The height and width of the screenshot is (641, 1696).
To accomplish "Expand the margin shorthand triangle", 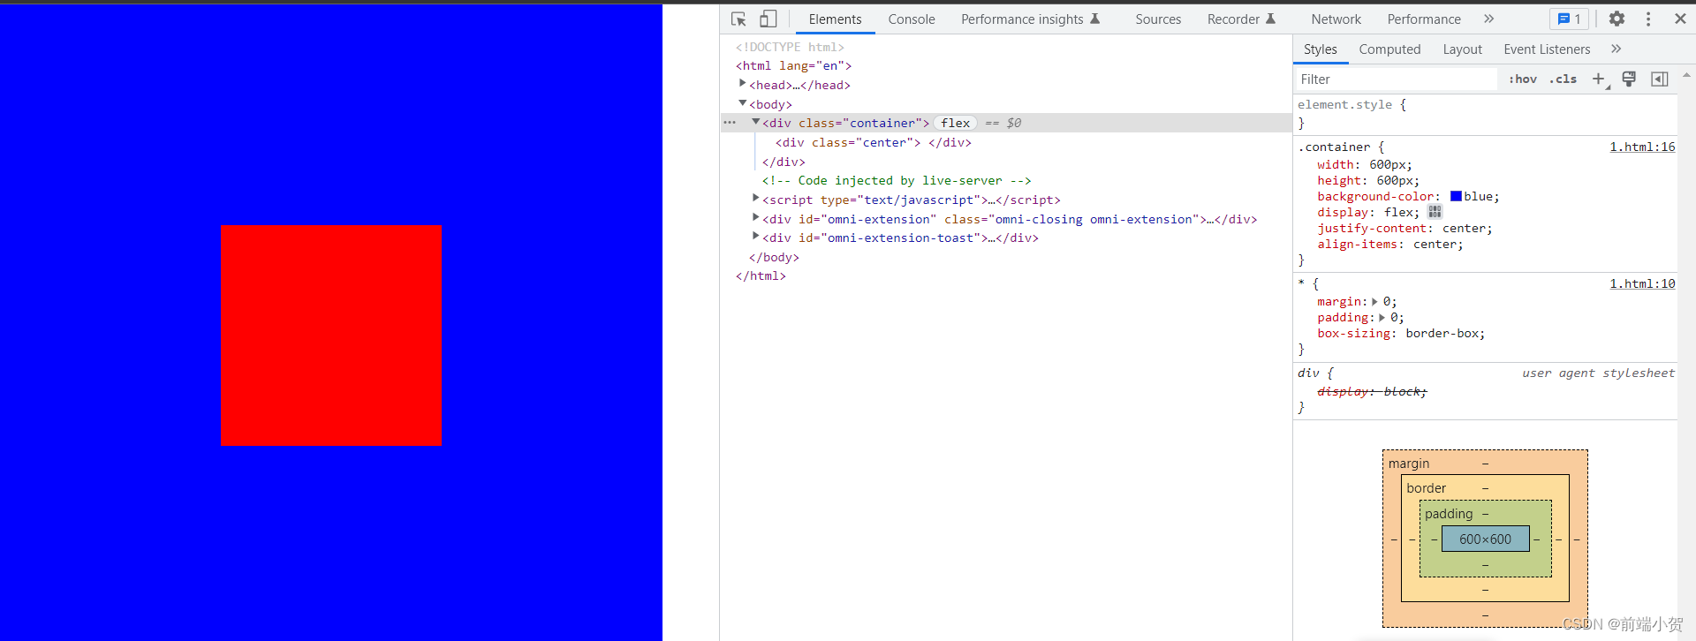I will [x=1375, y=302].
